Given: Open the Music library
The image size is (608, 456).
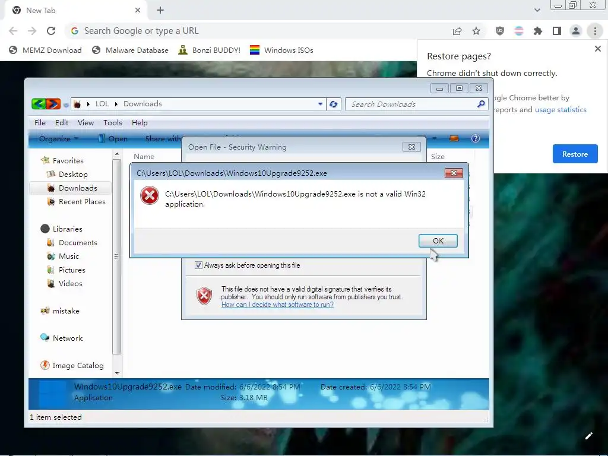Looking at the screenshot, I should tap(63, 256).
